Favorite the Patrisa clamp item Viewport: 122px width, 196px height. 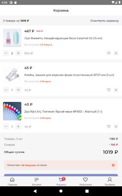(x=109, y=90)
